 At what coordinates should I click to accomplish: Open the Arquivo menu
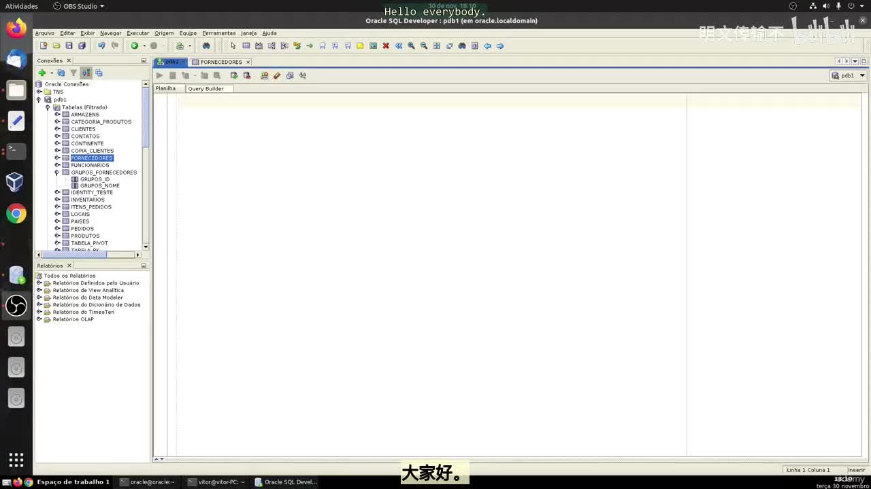point(44,33)
